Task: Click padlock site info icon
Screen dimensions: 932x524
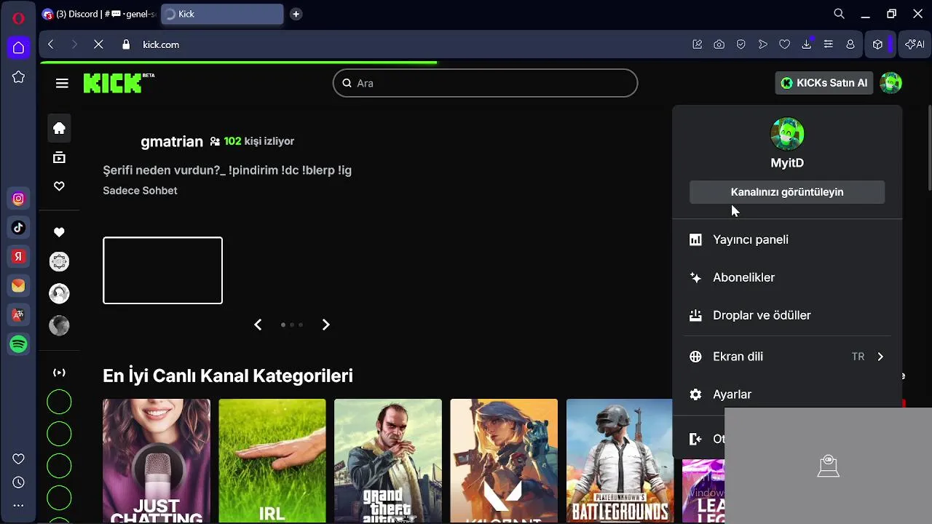Action: [x=126, y=44]
